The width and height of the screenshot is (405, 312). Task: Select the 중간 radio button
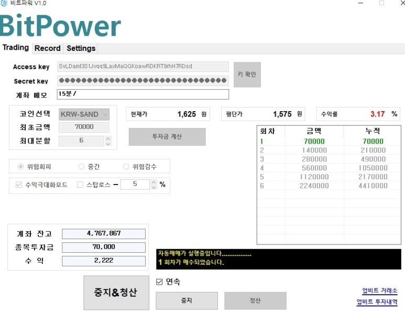coord(81,166)
